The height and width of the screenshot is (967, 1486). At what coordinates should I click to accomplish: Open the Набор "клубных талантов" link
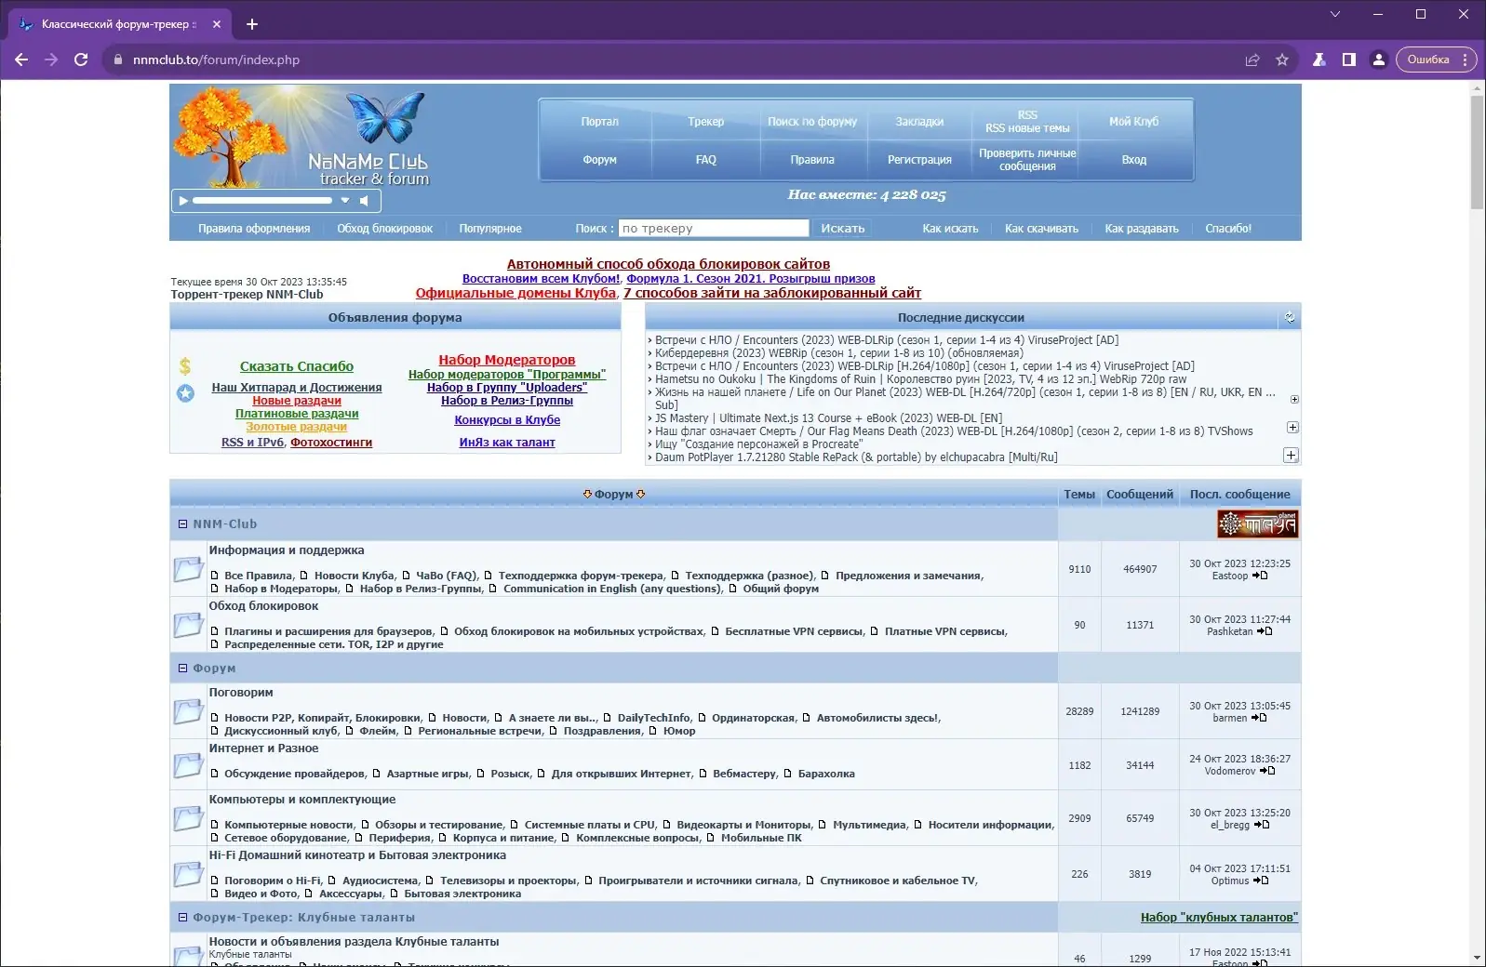1219,918
